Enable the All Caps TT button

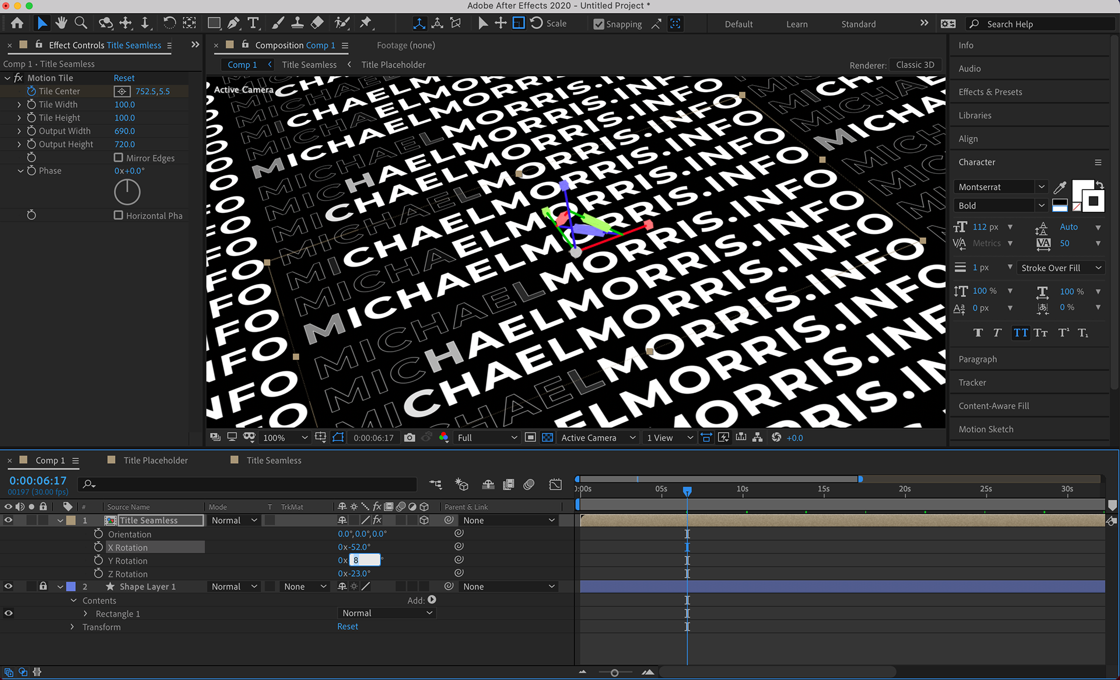tap(1020, 333)
